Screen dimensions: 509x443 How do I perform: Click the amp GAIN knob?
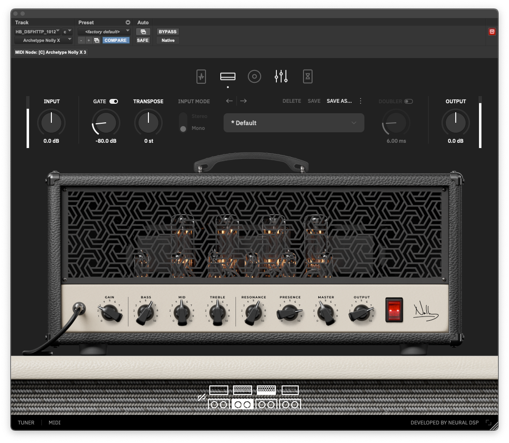[110, 313]
